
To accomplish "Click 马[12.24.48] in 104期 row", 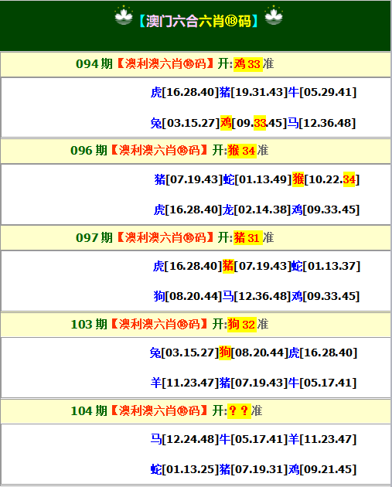I will [x=185, y=439].
